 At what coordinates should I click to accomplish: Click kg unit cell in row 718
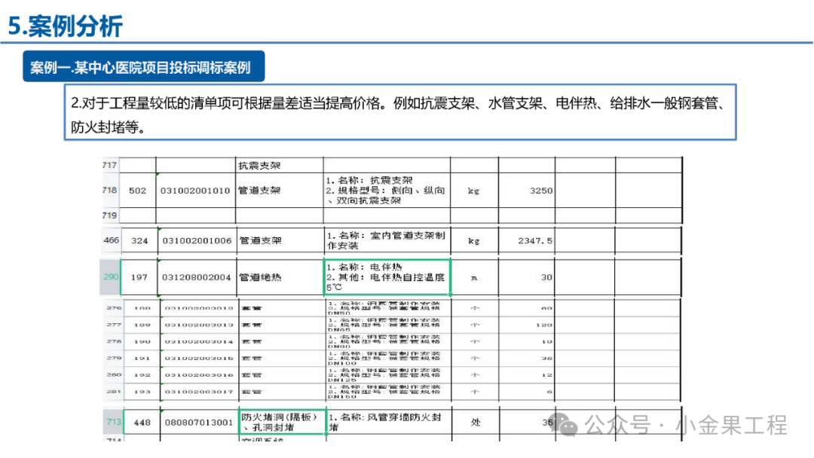click(x=474, y=191)
